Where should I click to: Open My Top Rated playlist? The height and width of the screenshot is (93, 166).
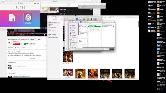click(x=53, y=34)
